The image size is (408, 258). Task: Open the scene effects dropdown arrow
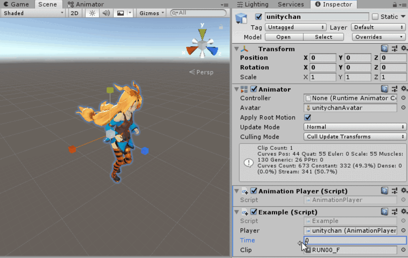click(130, 13)
